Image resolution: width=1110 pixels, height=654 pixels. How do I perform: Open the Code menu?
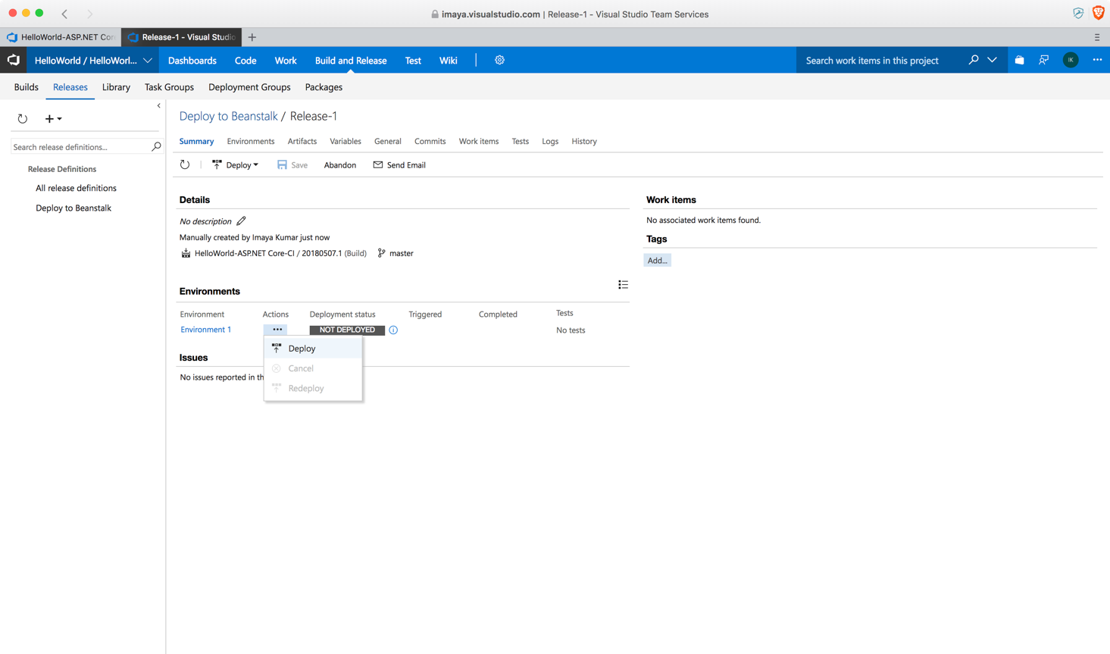pyautogui.click(x=245, y=60)
